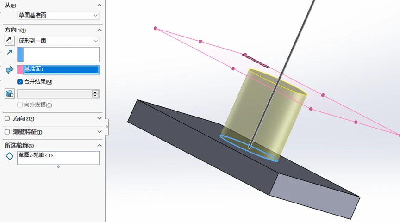Expand the 方向 2 section
The height and width of the screenshot is (222, 400).
point(100,118)
